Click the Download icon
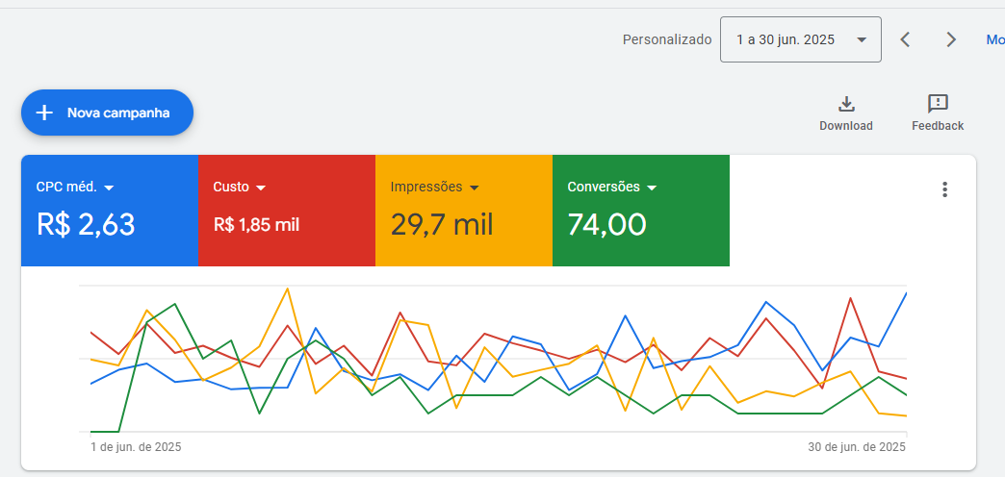Screen dimensions: 1005x477 point(846,105)
